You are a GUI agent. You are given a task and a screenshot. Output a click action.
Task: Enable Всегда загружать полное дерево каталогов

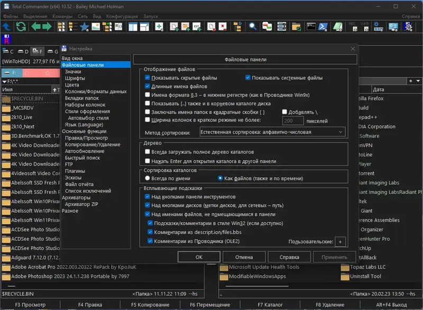point(148,152)
